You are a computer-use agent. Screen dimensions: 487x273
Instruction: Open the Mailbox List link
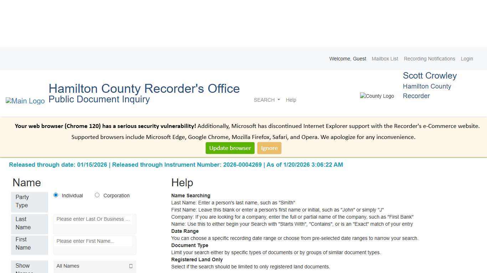coord(385,59)
